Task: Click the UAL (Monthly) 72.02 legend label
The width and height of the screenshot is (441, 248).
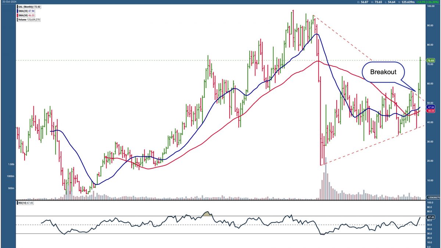Action: coord(29,7)
